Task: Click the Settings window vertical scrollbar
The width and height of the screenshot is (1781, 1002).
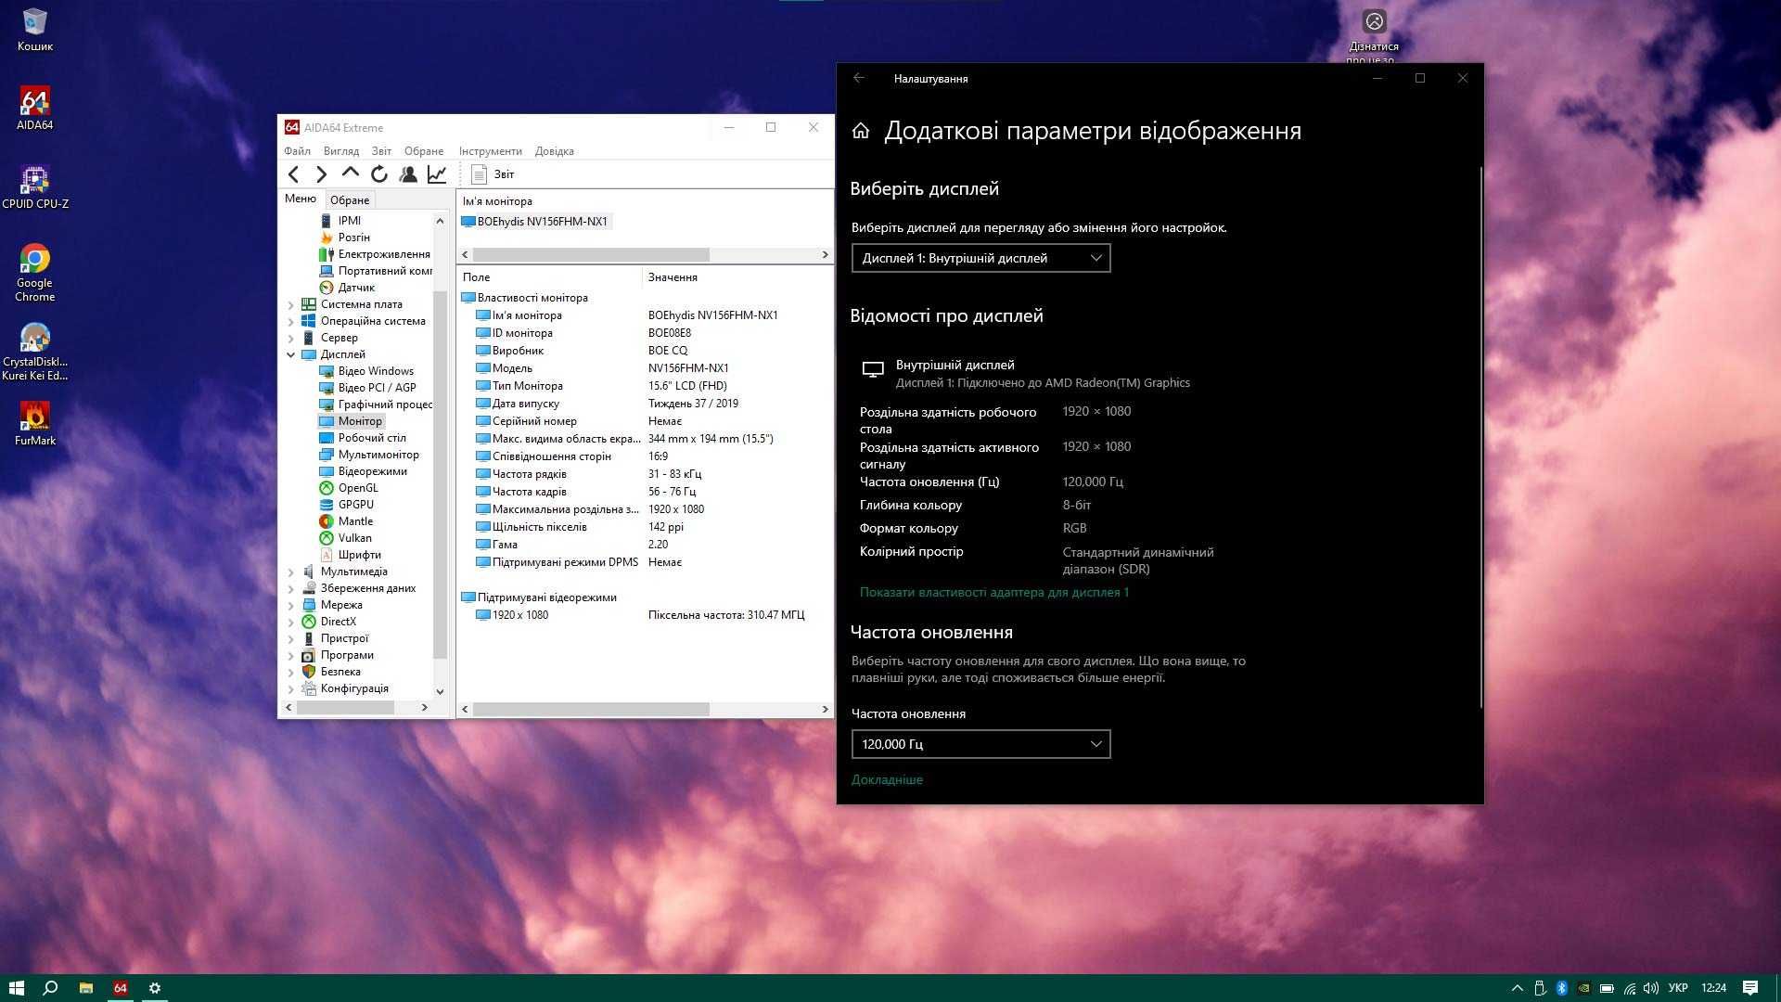Action: pyautogui.click(x=1480, y=438)
